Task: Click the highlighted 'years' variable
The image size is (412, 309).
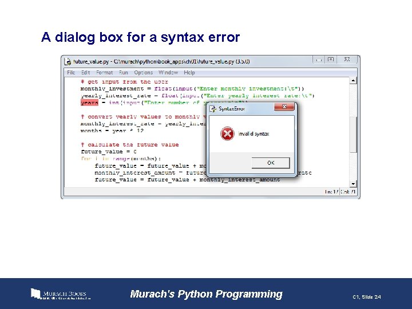Action: [x=89, y=103]
